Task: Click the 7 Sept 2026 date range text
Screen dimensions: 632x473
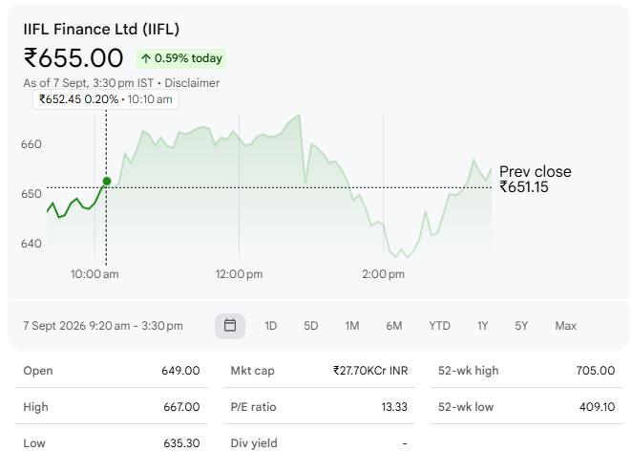Action: click(x=103, y=326)
